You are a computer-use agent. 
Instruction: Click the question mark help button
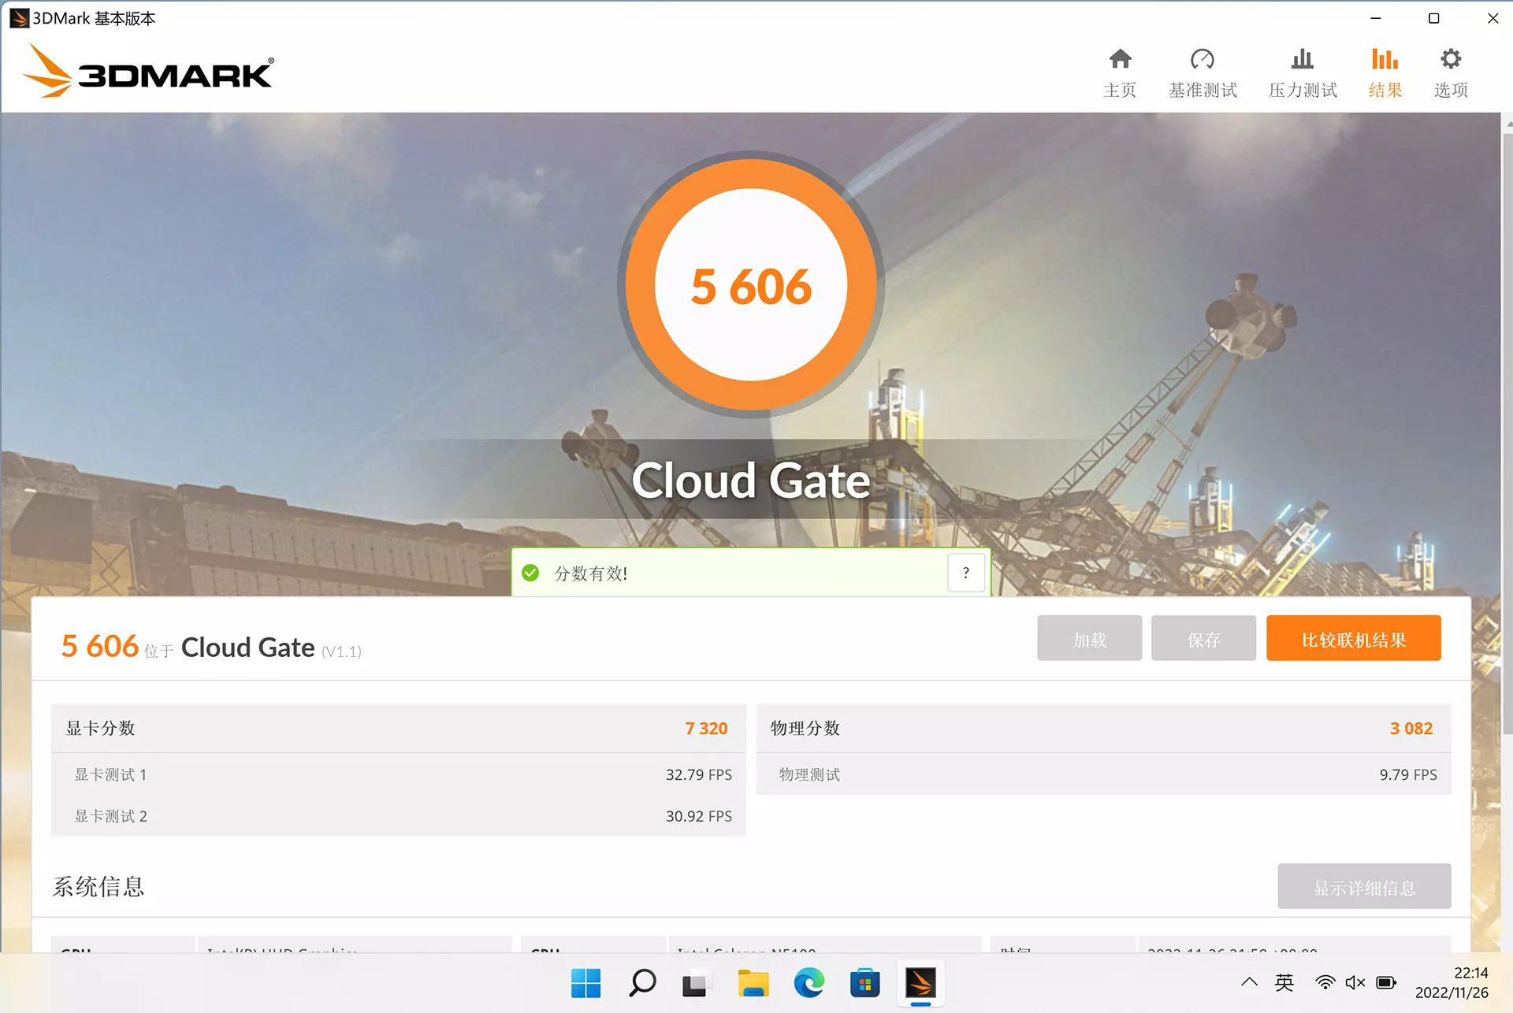coord(966,573)
